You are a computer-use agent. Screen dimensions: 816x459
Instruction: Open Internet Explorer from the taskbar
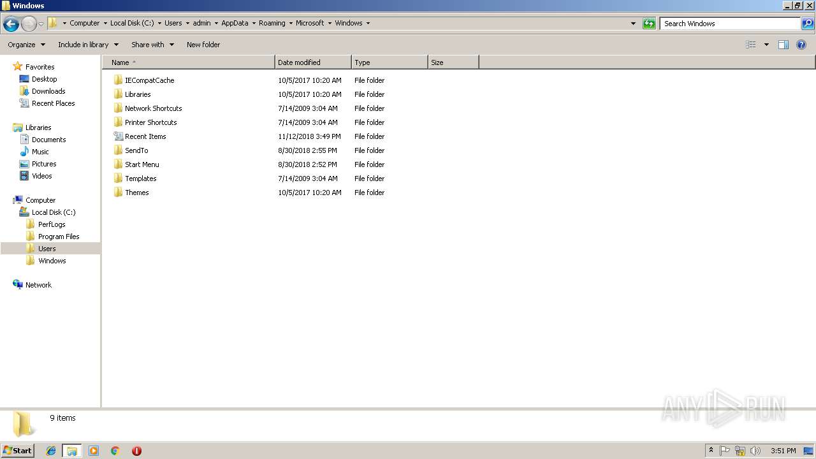tap(51, 451)
